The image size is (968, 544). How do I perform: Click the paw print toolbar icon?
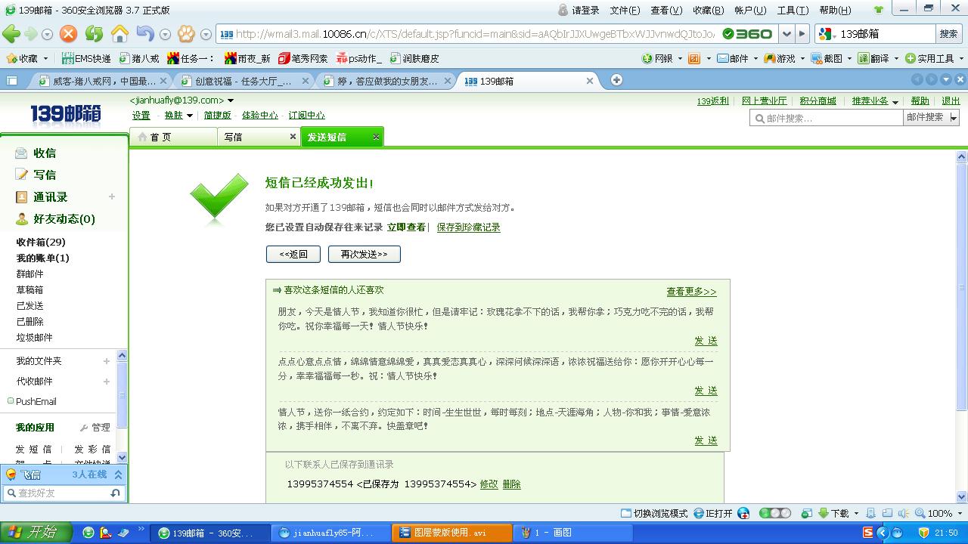[x=186, y=34]
